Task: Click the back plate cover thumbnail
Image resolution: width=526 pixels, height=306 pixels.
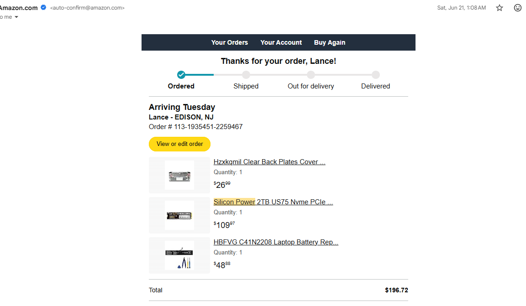Action: click(x=179, y=175)
